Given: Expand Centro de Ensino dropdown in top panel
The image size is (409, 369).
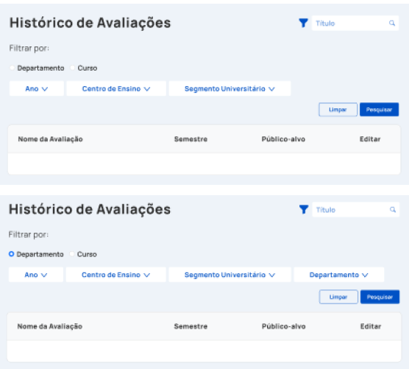Looking at the screenshot, I should coord(116,88).
